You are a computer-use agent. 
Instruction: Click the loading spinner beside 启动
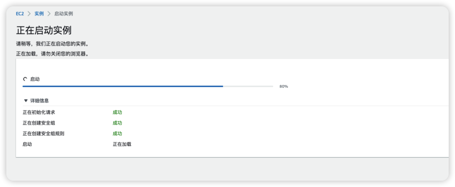(x=25, y=79)
